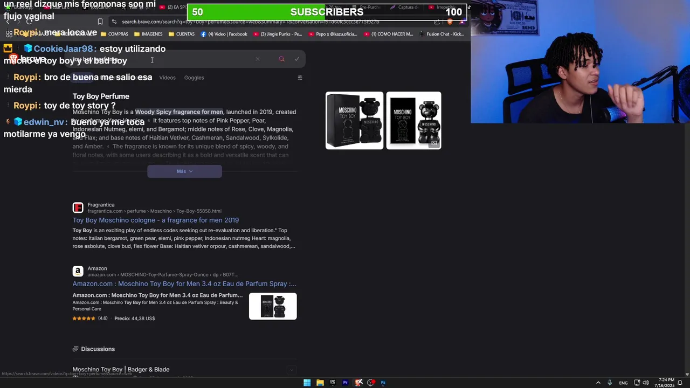
Task: Open the first Moschino Toy Boy product image
Action: 354,120
